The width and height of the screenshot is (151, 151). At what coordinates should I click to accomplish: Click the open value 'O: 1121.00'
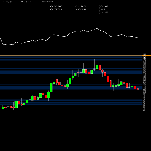point(56,7)
